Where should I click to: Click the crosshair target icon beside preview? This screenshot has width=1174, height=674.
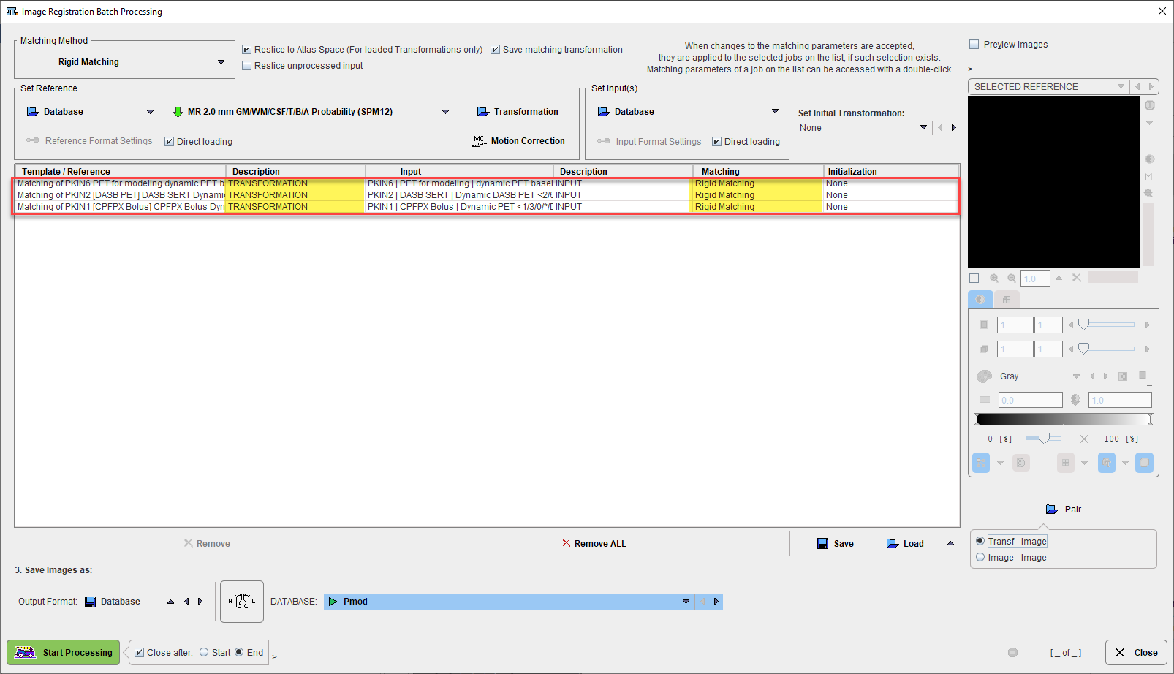click(1149, 193)
